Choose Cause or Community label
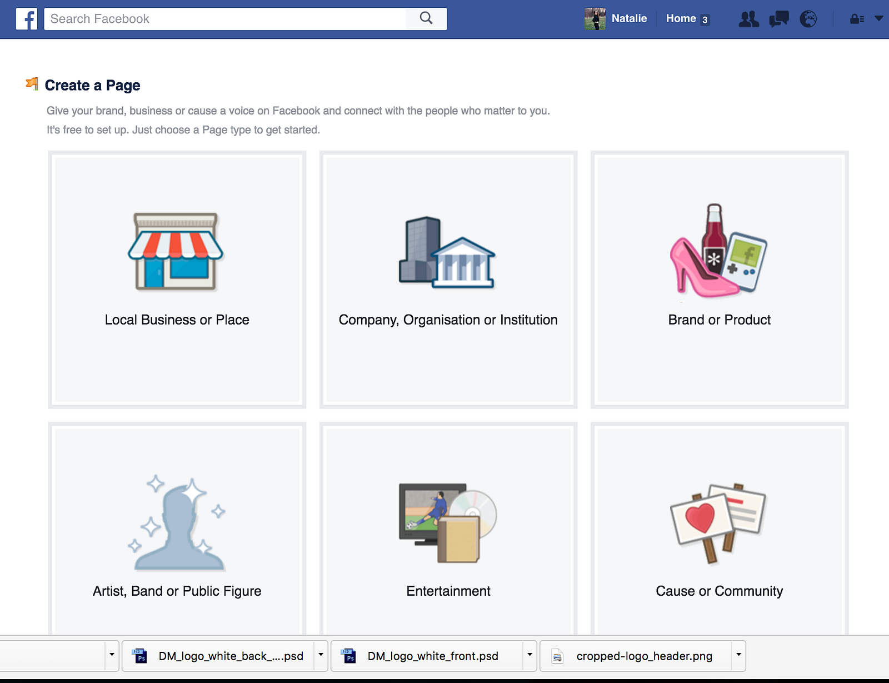 [720, 591]
